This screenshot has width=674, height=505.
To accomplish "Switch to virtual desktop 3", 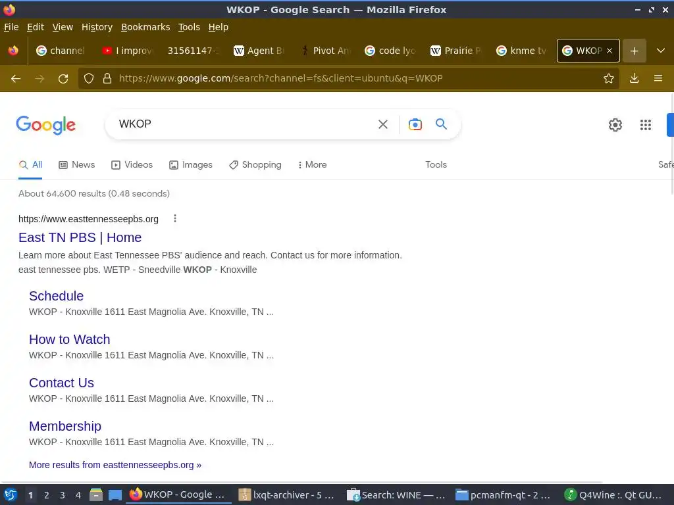I will [x=63, y=495].
